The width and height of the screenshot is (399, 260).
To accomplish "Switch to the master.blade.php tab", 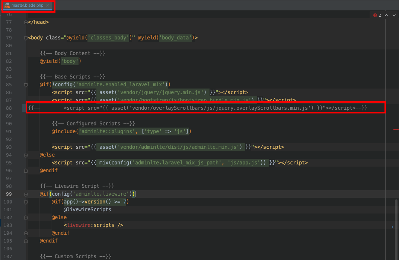I will point(27,5).
